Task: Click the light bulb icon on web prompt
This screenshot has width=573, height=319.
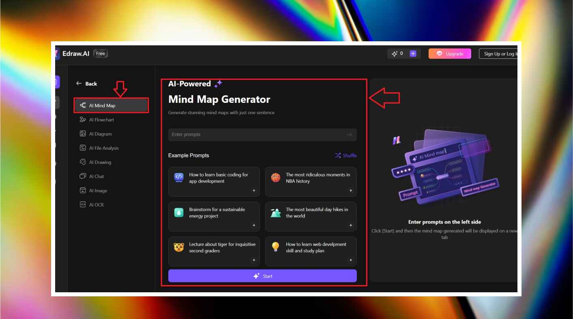Action: point(276,247)
